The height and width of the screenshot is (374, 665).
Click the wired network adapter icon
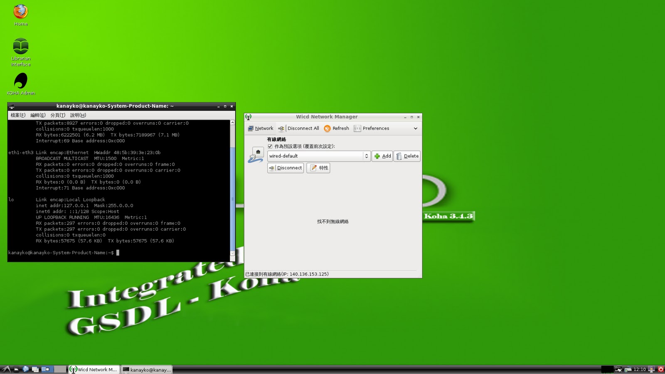pyautogui.click(x=256, y=155)
